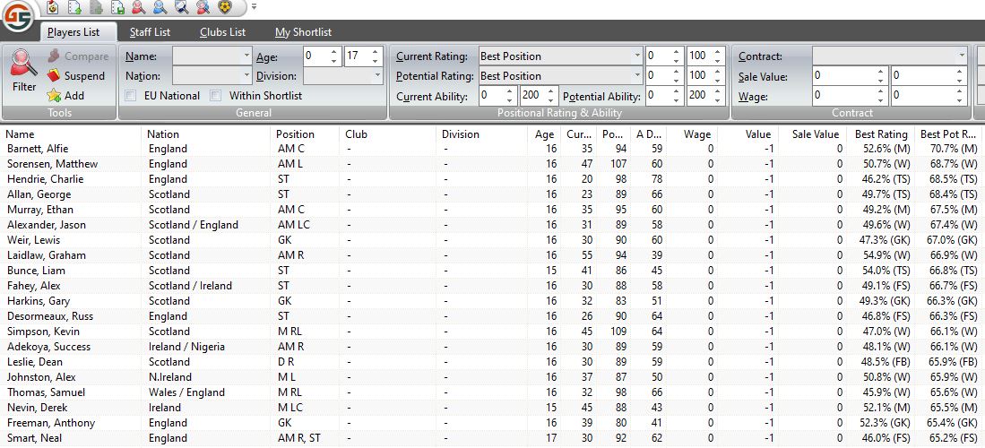Click the Position column header
985x448 pixels.
296,134
